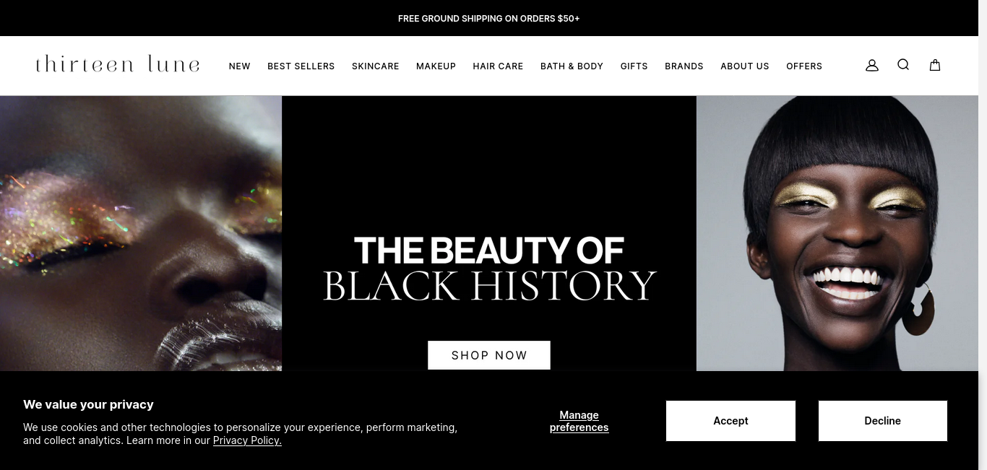The height and width of the screenshot is (470, 987).
Task: Open the NEW menu item
Action: point(240,66)
